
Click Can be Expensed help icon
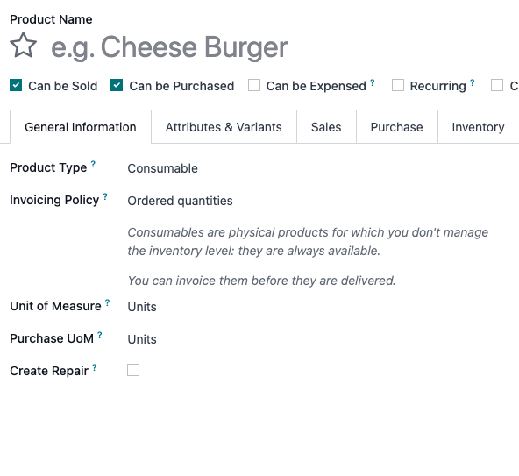pos(373,82)
